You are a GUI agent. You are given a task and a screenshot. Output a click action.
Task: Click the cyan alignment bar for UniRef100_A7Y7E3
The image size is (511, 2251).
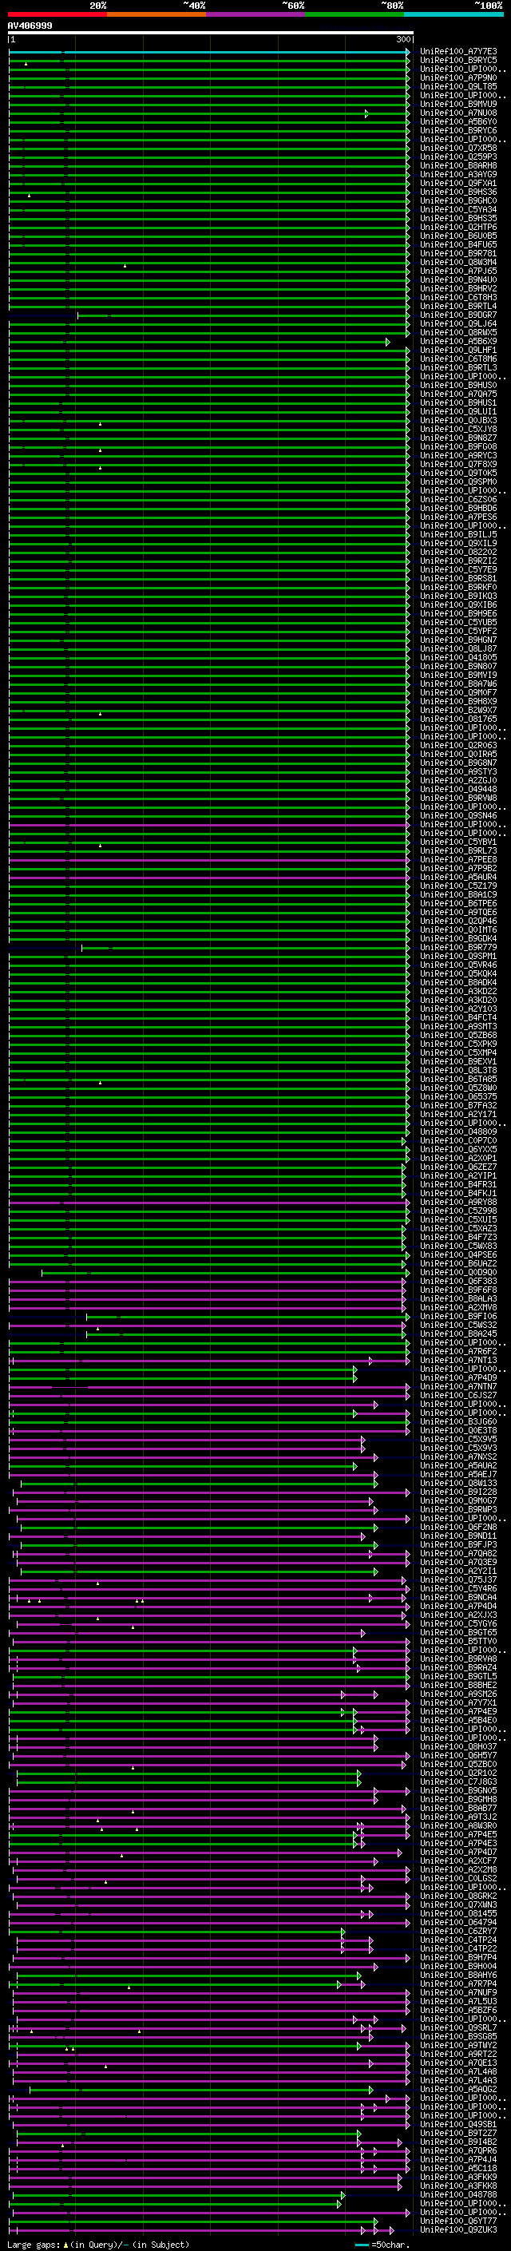(208, 53)
